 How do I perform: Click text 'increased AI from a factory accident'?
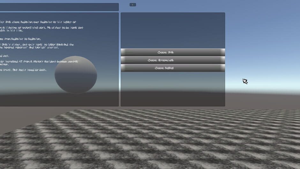30,62
